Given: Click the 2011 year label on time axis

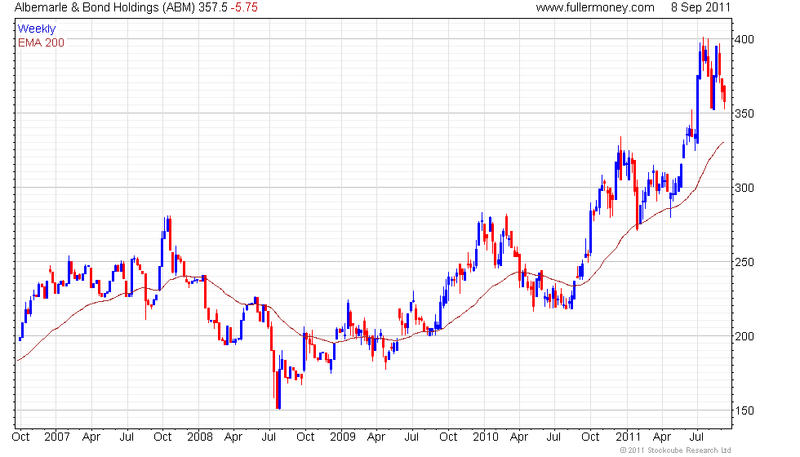Looking at the screenshot, I should point(628,437).
